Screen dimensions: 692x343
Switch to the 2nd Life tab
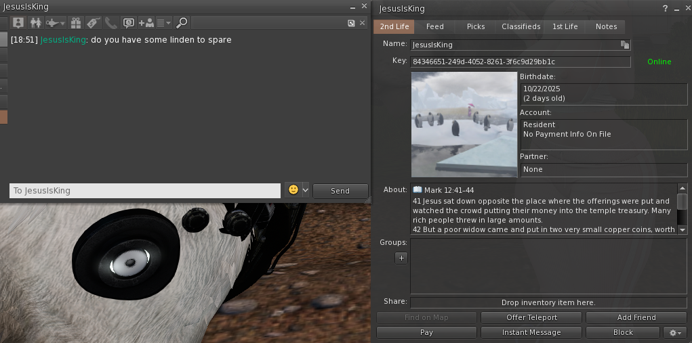coord(394,26)
